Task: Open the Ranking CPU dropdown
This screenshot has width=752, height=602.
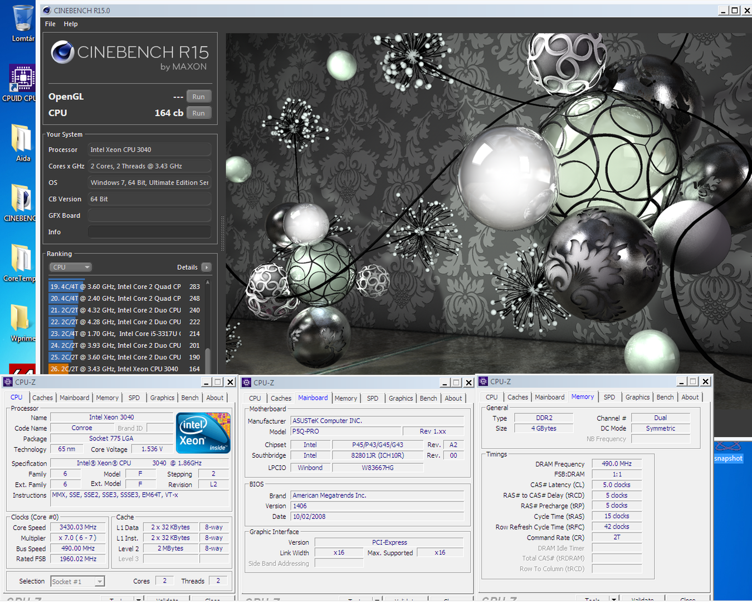Action: pyautogui.click(x=70, y=267)
